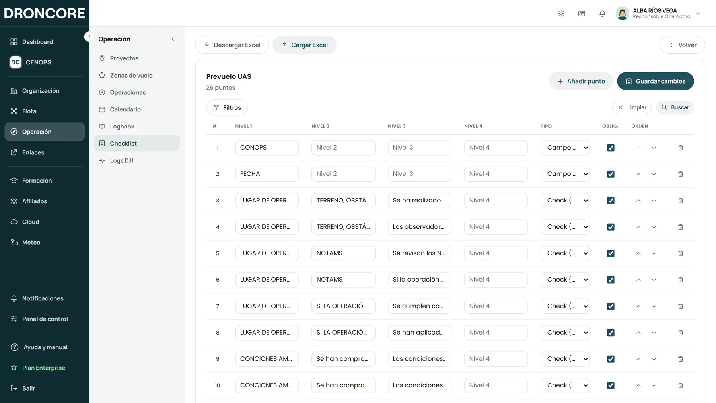Delete row 1 CONOPS with trash icon
The image size is (716, 403).
click(x=681, y=148)
